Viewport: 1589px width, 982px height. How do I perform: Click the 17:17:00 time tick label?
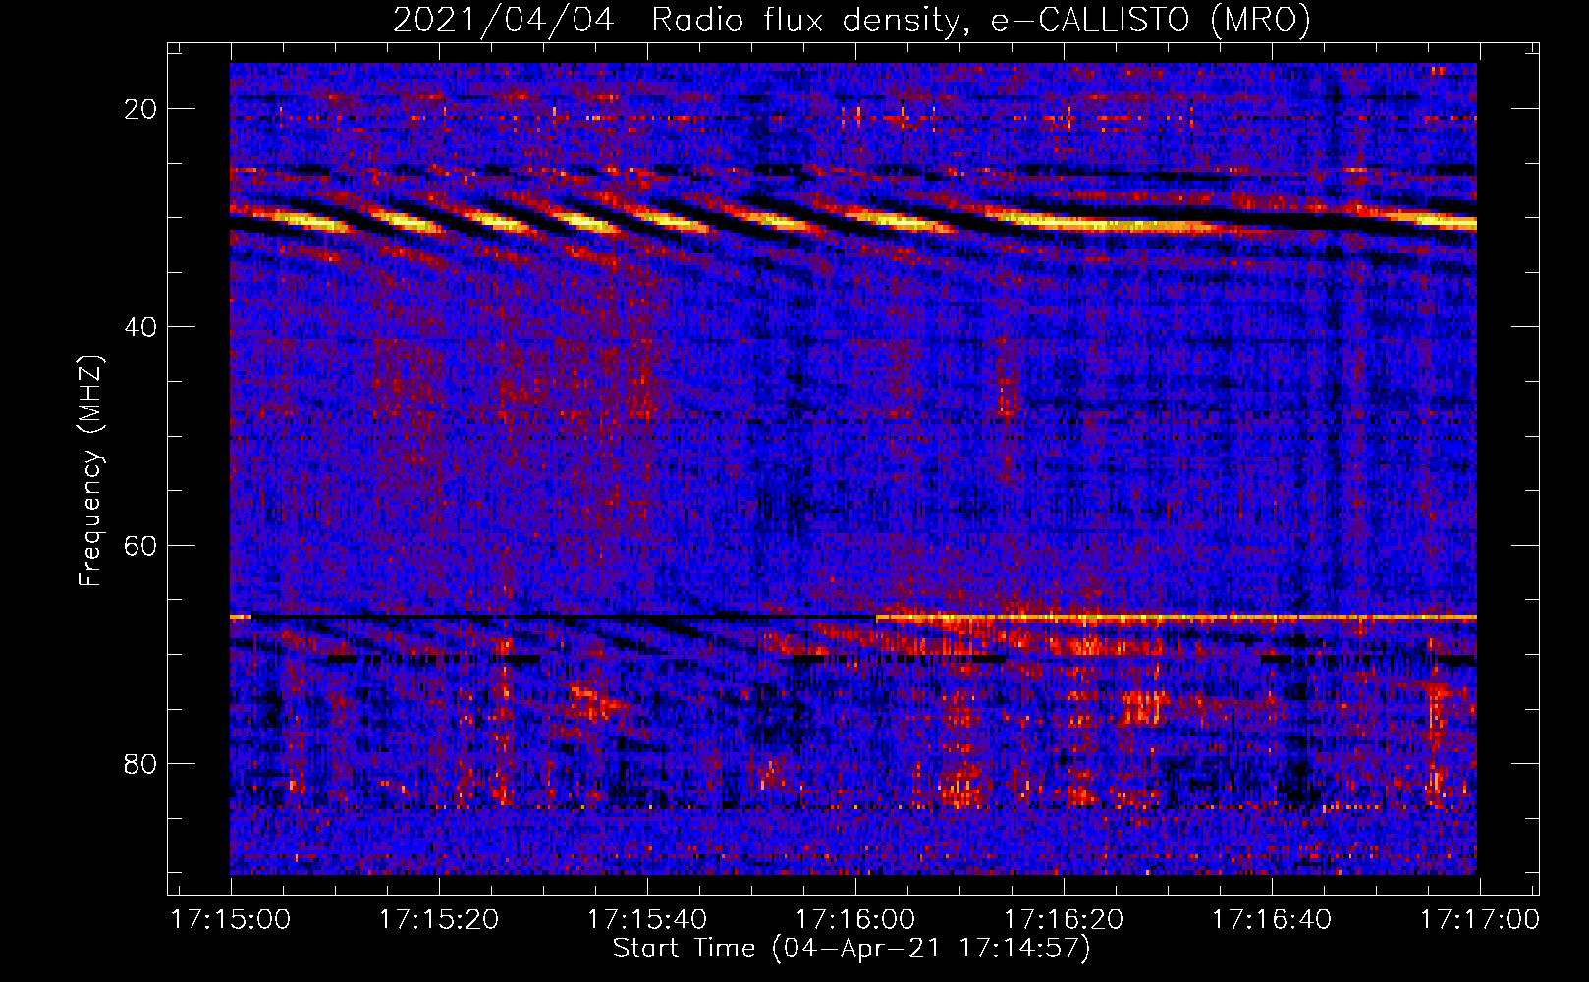(x=1479, y=920)
